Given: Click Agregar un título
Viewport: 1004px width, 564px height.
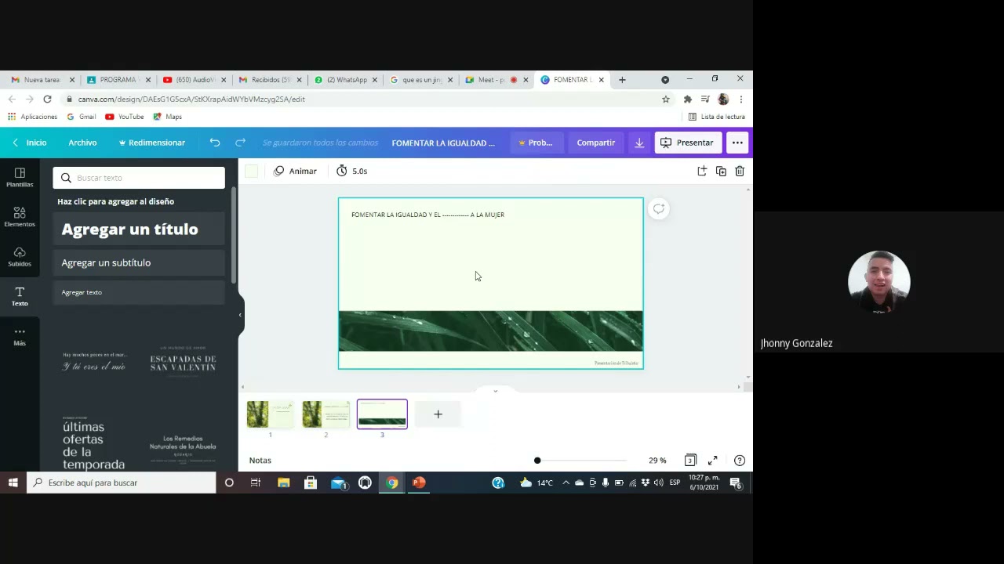Looking at the screenshot, I should coord(139,230).
